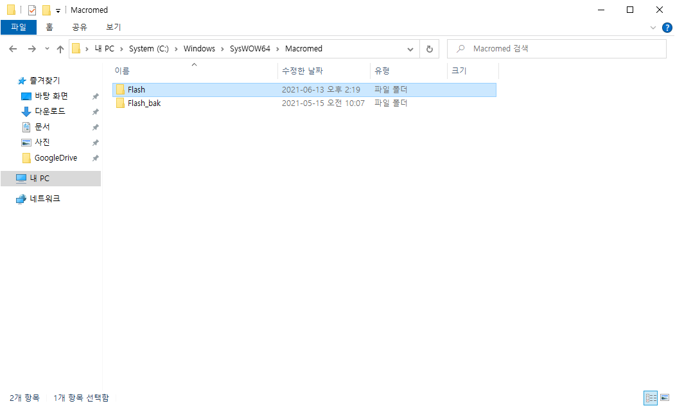Image resolution: width=675 pixels, height=408 pixels.
Task: Click the date 2021-06-13 오후 2:19
Action: point(321,89)
